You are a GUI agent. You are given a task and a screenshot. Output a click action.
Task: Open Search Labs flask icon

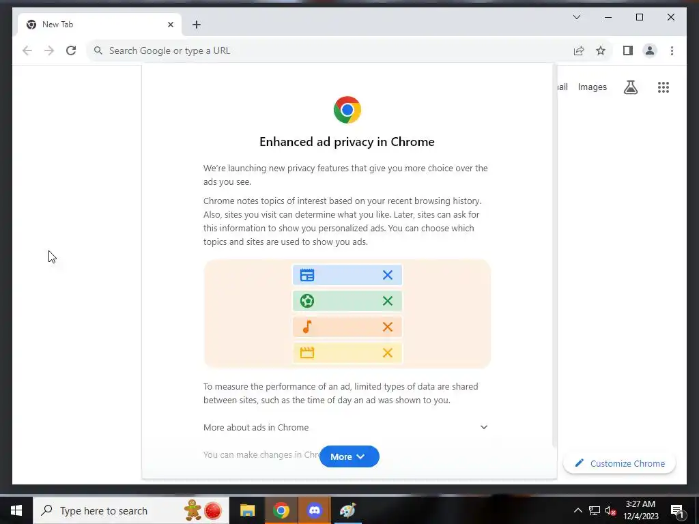[x=630, y=87]
